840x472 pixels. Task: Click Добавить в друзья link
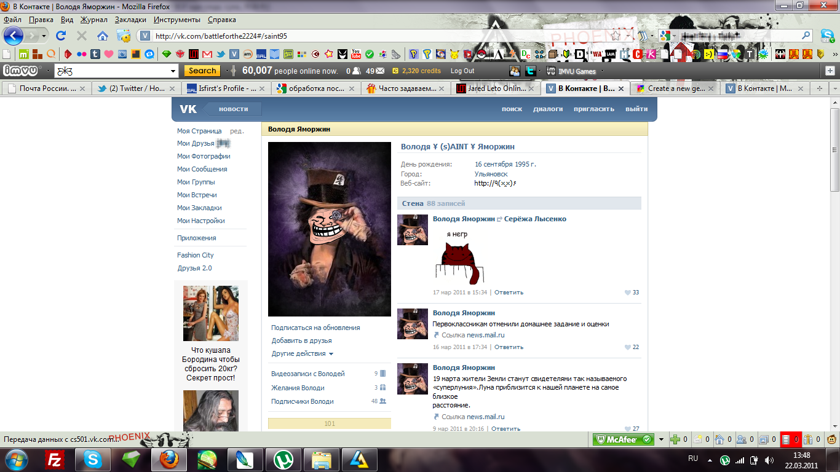point(301,340)
